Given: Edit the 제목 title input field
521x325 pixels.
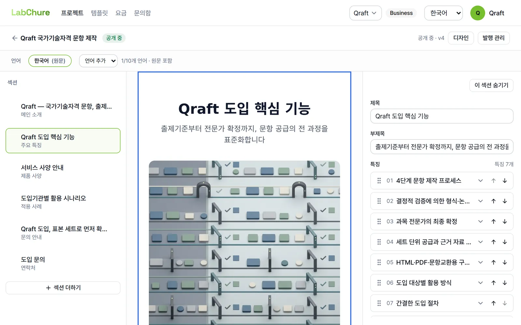Looking at the screenshot, I should click(x=442, y=116).
